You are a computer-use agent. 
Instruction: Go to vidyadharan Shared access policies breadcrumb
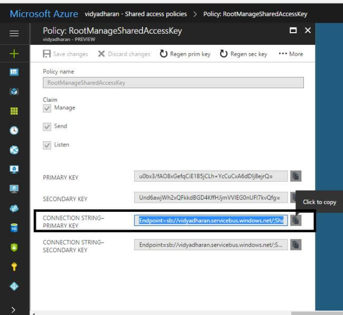(136, 14)
